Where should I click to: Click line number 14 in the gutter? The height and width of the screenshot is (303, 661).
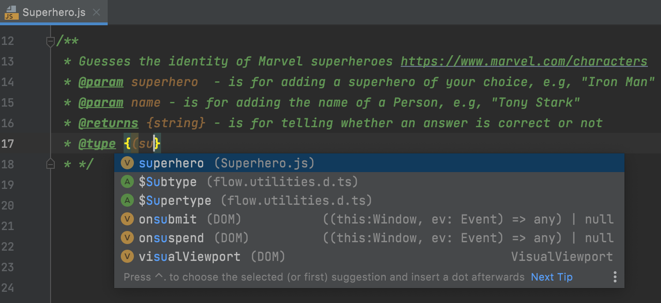[x=8, y=82]
